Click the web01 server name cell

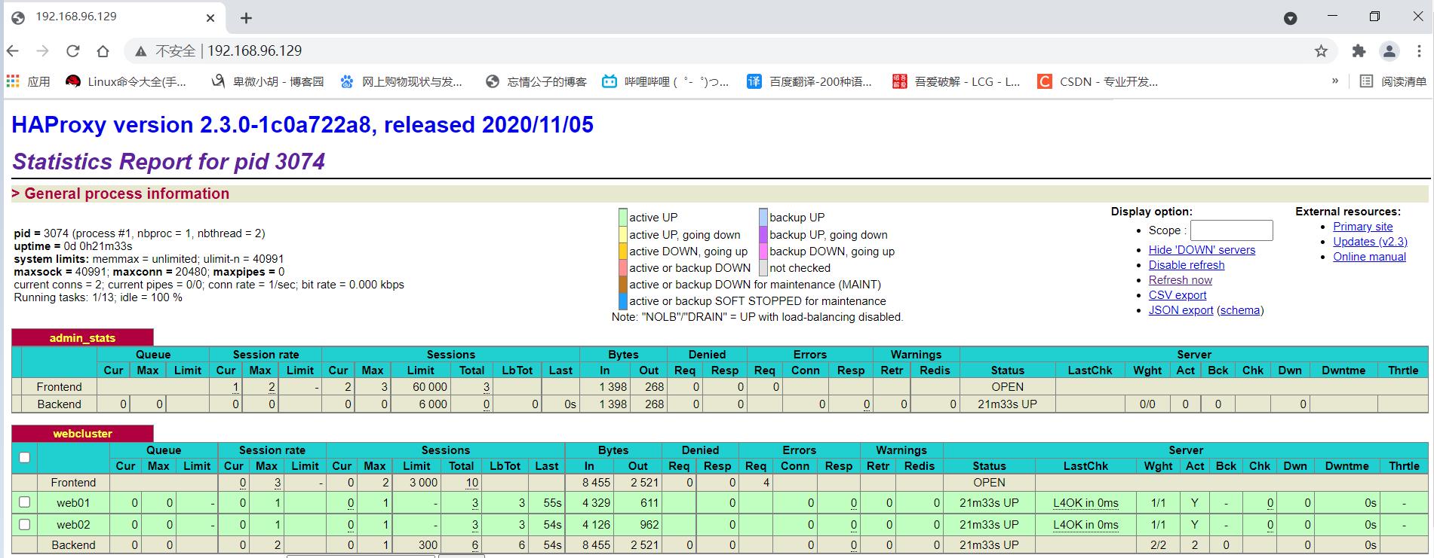click(x=73, y=503)
